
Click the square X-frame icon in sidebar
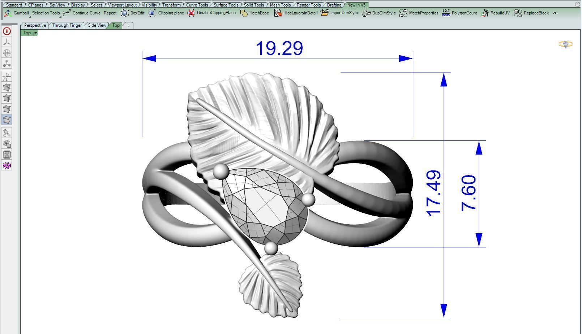pyautogui.click(x=7, y=155)
